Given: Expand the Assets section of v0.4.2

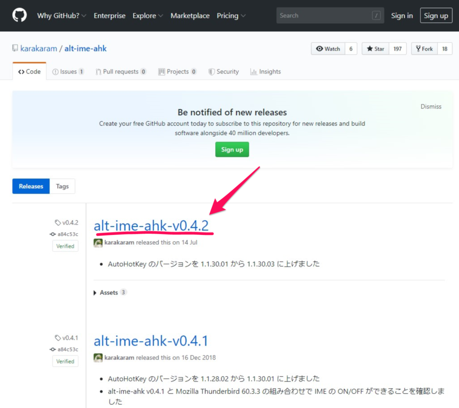Looking at the screenshot, I should 108,293.
